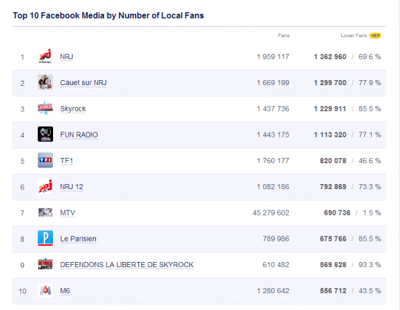Click the FUN RADIO page icon

pyautogui.click(x=45, y=134)
